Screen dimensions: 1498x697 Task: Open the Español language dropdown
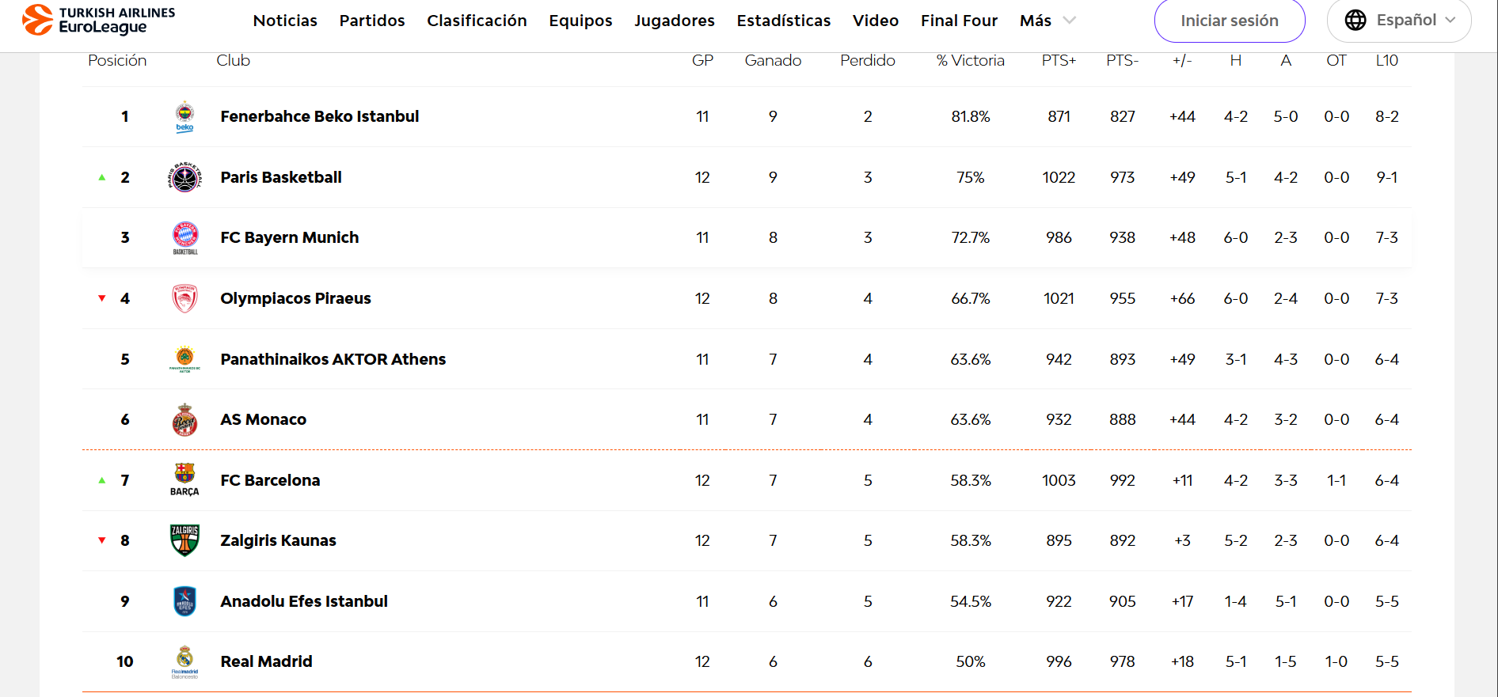[1399, 20]
